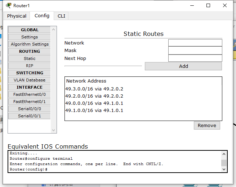Click the Router1 window icon
This screenshot has width=236, height=187.
click(9, 5)
